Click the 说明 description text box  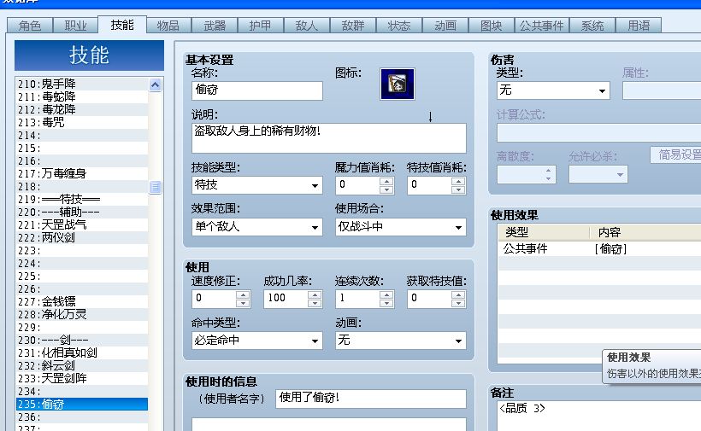(329, 138)
